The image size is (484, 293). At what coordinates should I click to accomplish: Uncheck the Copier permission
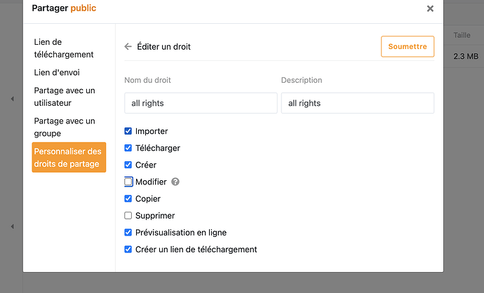pyautogui.click(x=128, y=198)
